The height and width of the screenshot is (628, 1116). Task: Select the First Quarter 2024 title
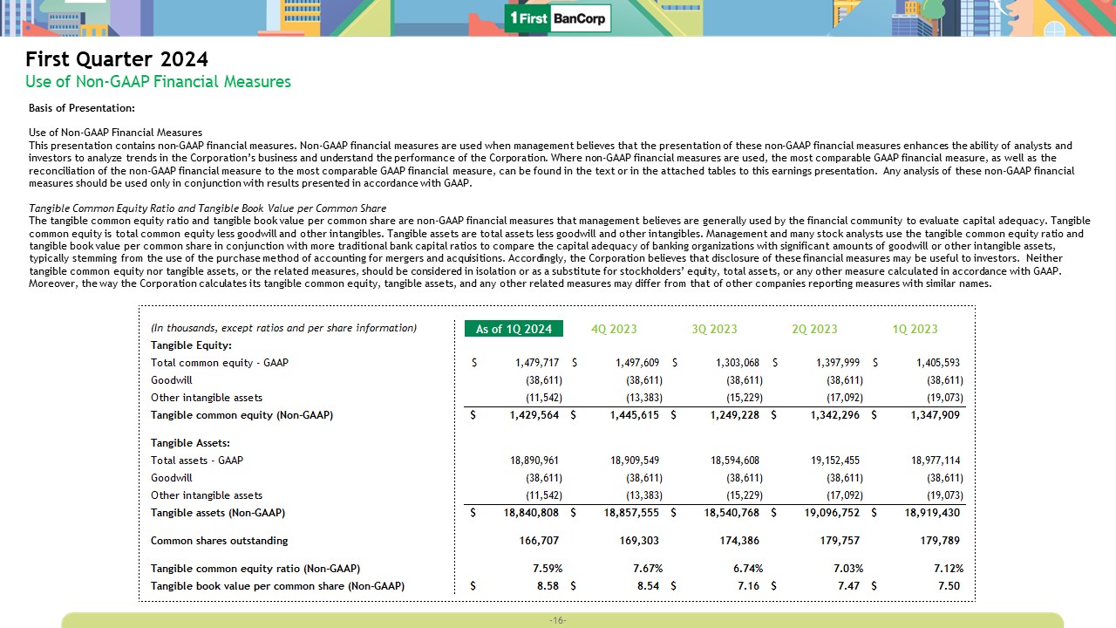(x=117, y=59)
